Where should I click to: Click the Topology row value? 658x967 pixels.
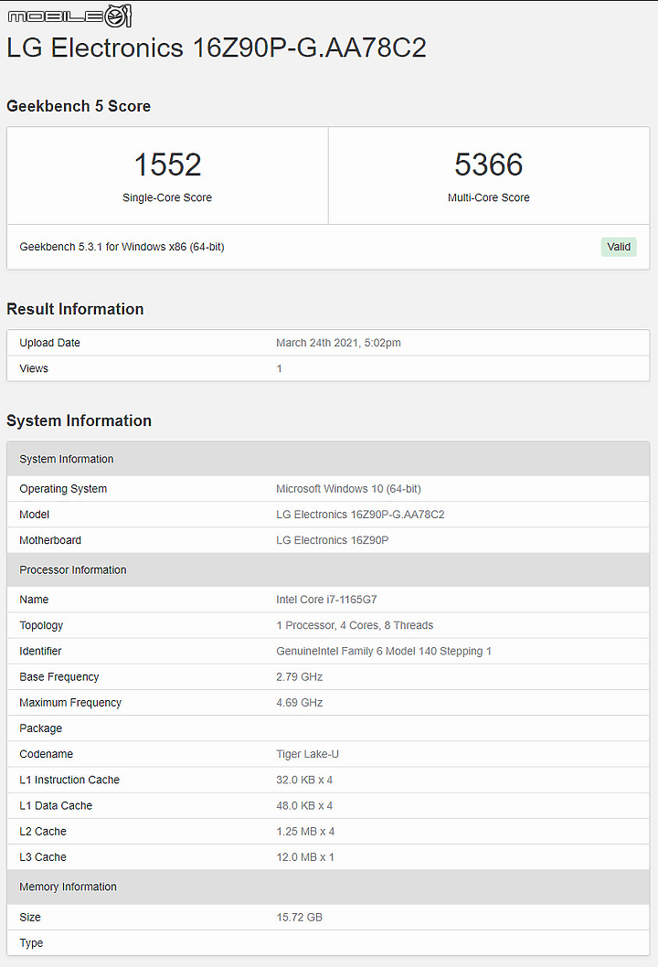[355, 625]
